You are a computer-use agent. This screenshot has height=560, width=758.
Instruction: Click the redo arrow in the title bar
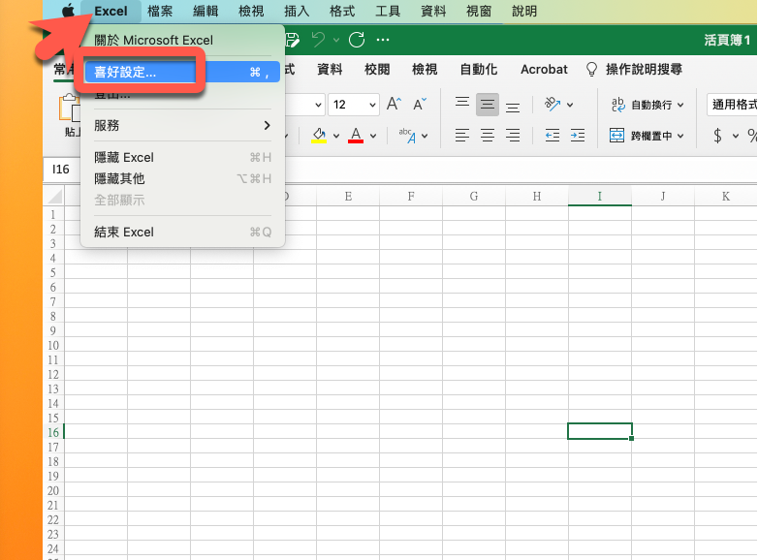point(357,40)
